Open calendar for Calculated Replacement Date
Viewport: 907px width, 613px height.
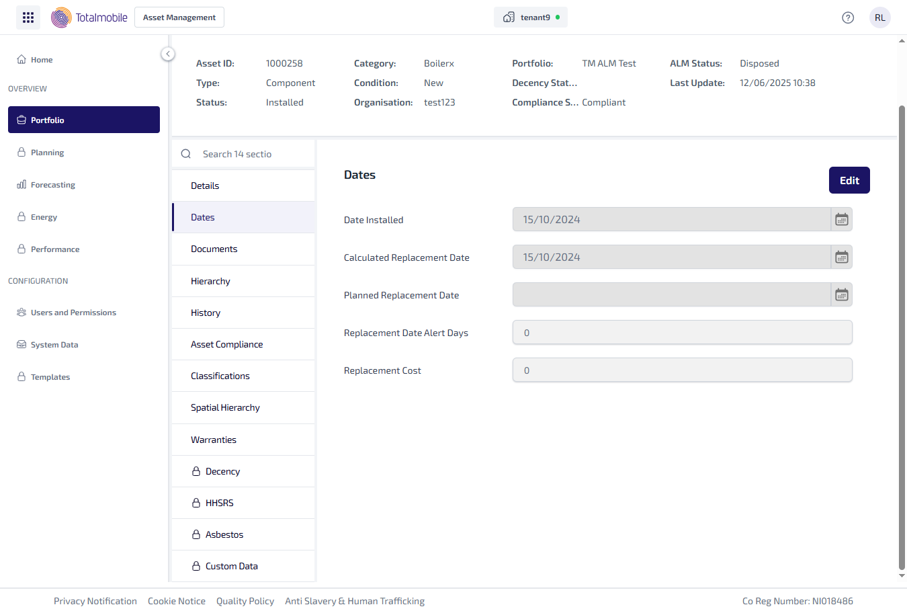(x=841, y=257)
